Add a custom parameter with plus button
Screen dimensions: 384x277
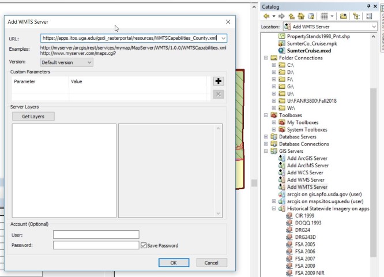[218, 81]
